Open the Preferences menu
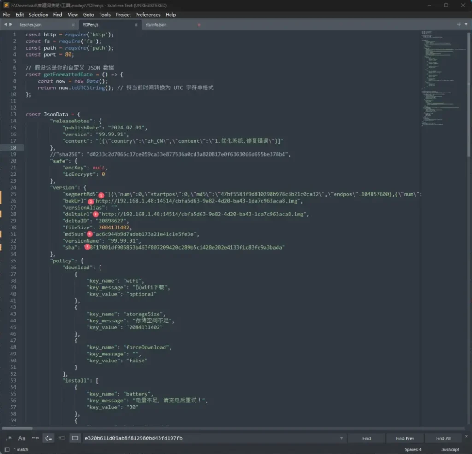472x454 pixels. [x=148, y=15]
